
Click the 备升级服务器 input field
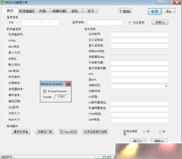click(x=139, y=68)
